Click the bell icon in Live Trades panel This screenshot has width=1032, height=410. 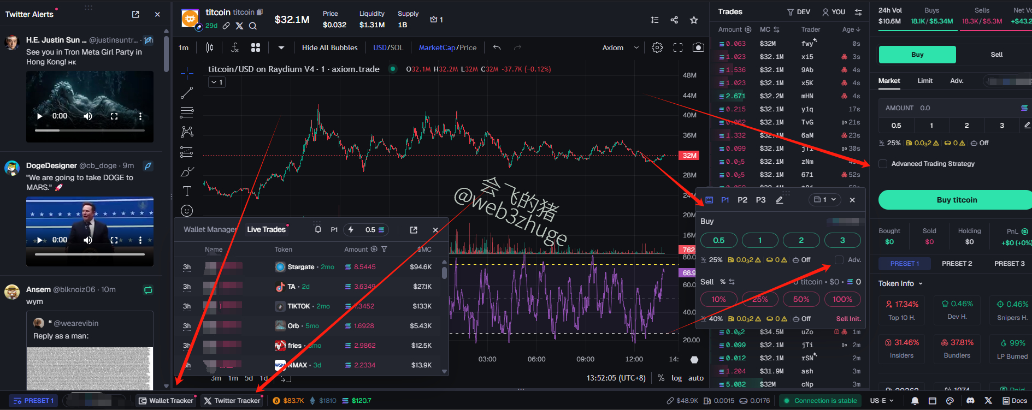tap(318, 230)
